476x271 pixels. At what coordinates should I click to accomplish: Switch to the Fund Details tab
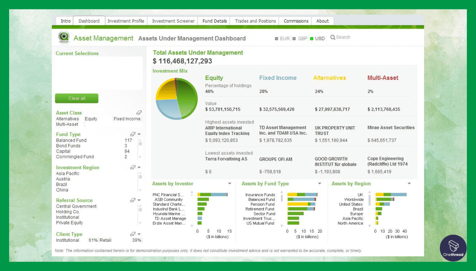coord(214,21)
